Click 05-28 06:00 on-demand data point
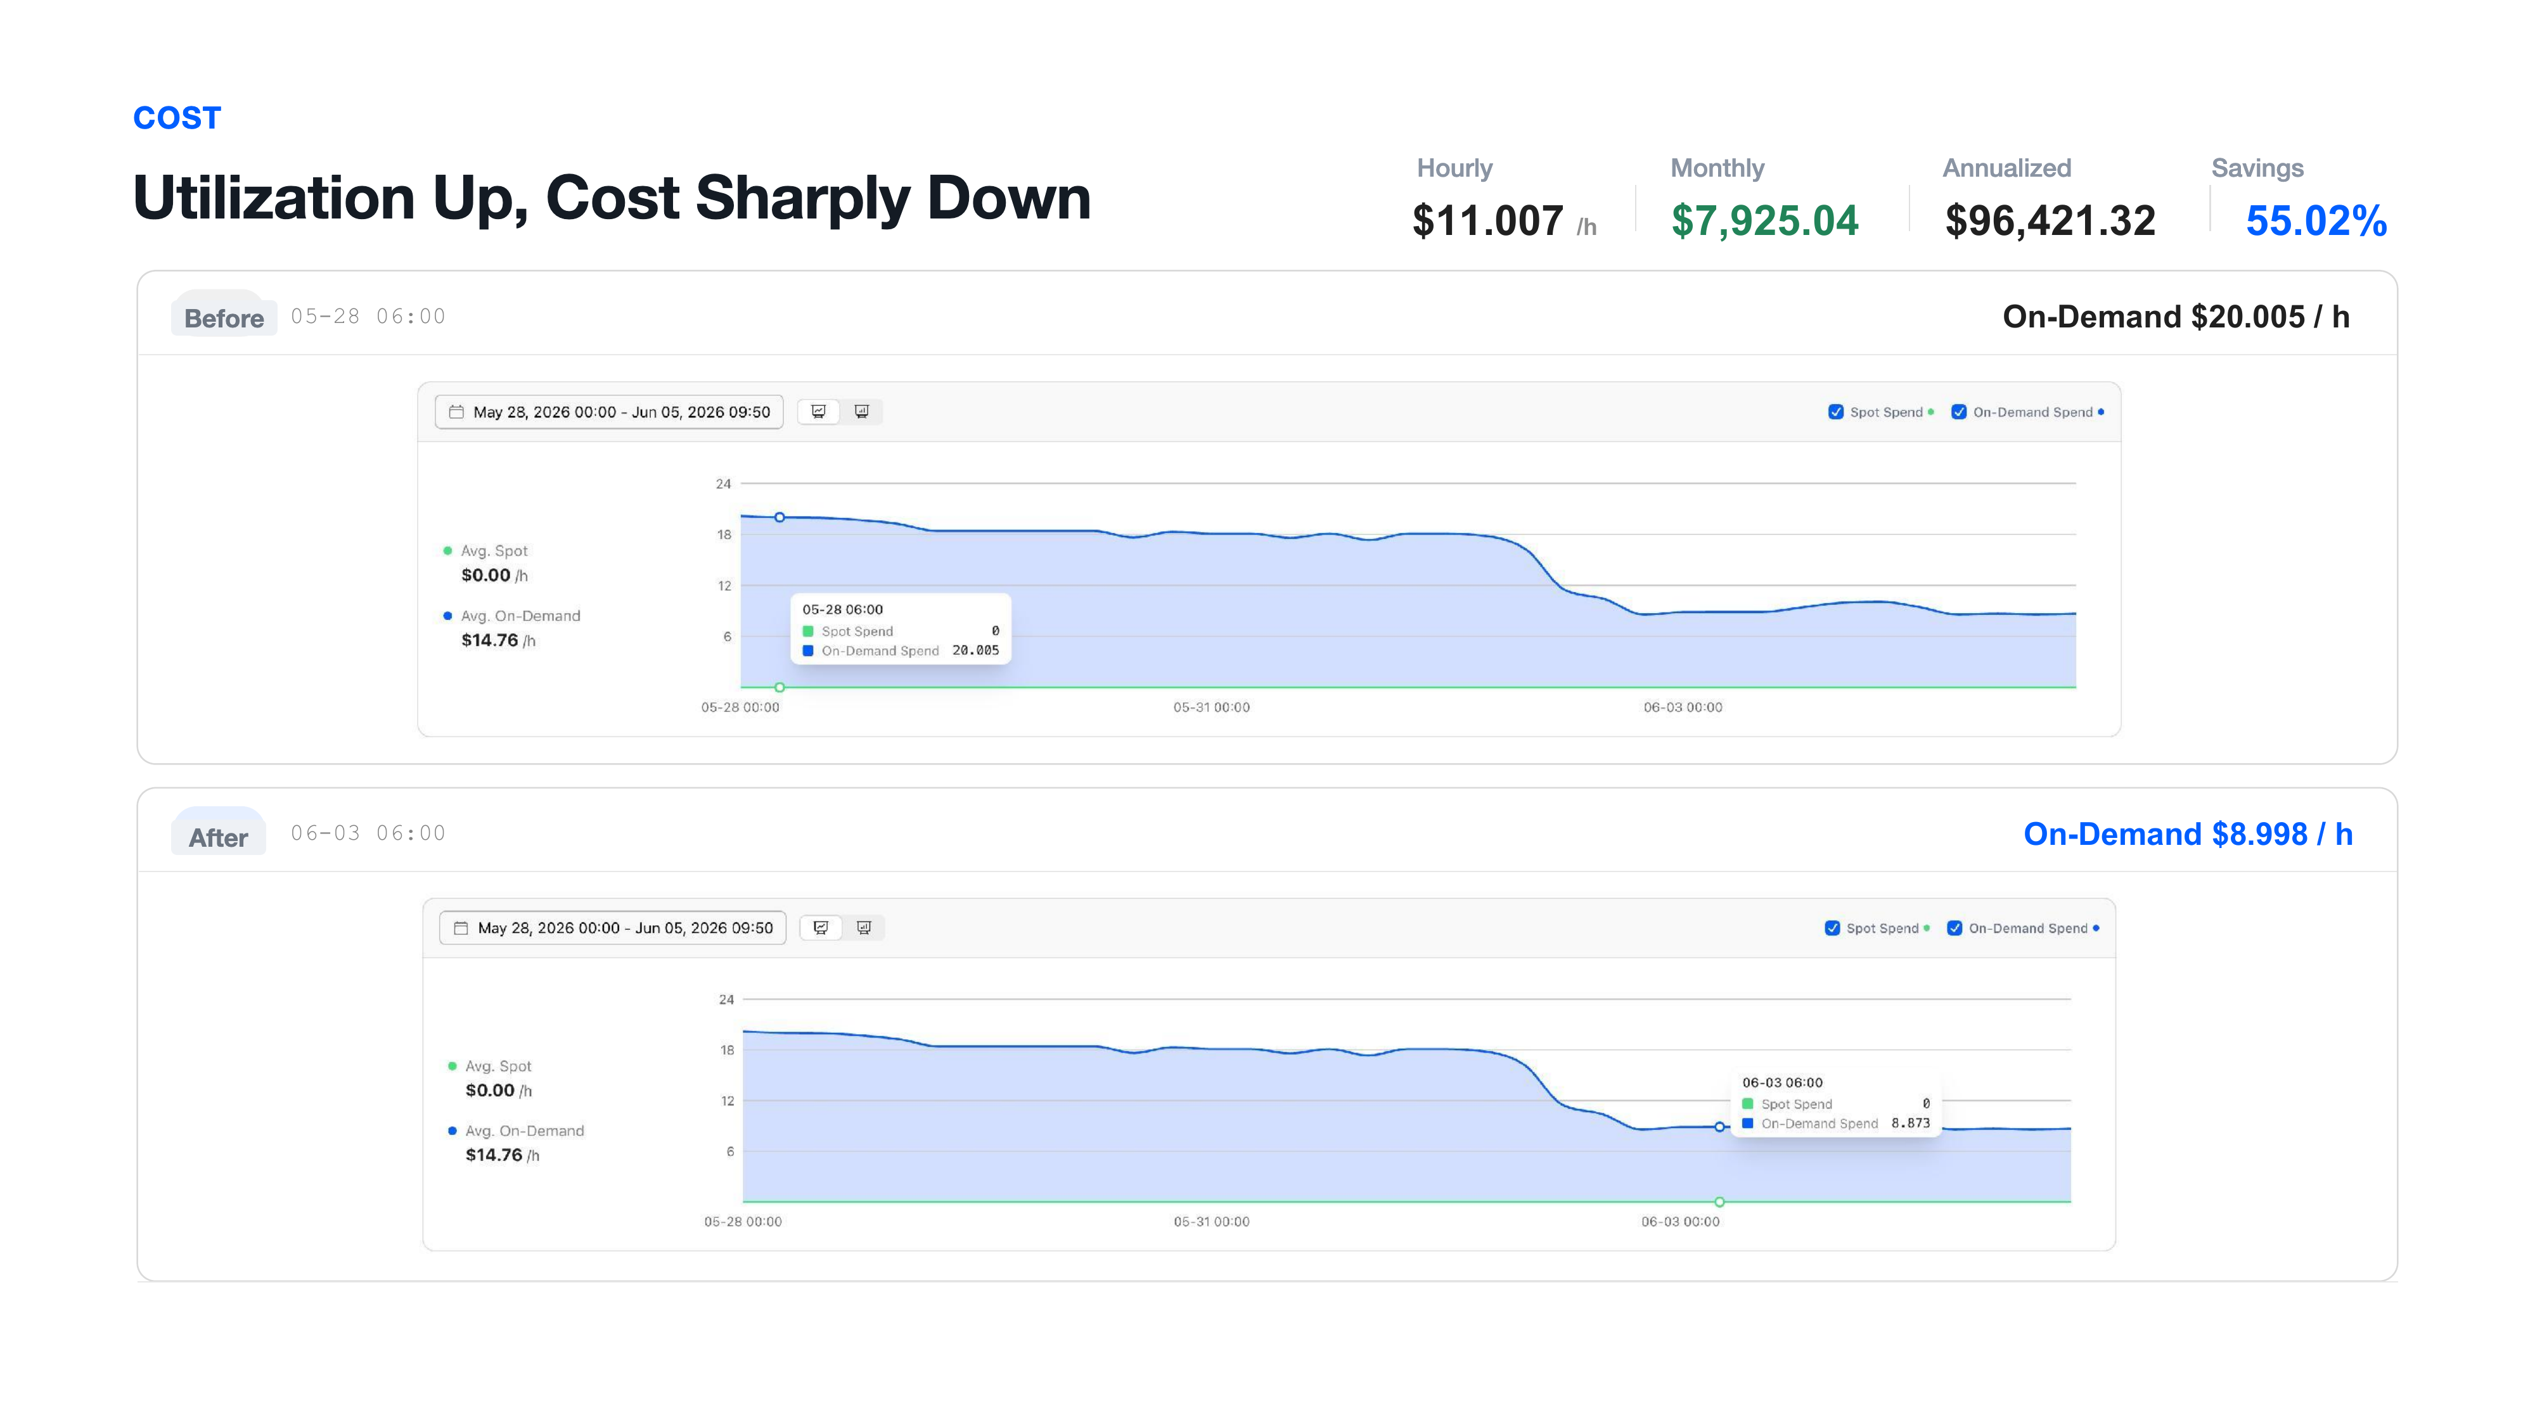Viewport: 2535px width, 1425px height. (x=780, y=517)
